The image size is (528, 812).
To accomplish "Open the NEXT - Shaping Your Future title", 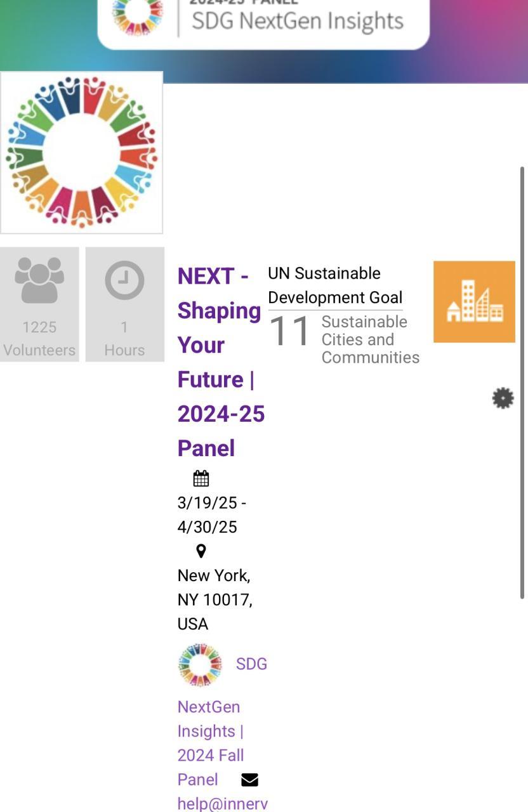I will pyautogui.click(x=220, y=362).
